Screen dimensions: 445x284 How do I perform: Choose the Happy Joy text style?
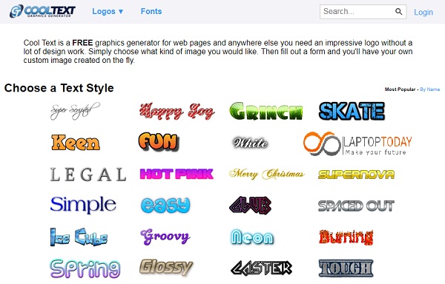[x=177, y=111]
